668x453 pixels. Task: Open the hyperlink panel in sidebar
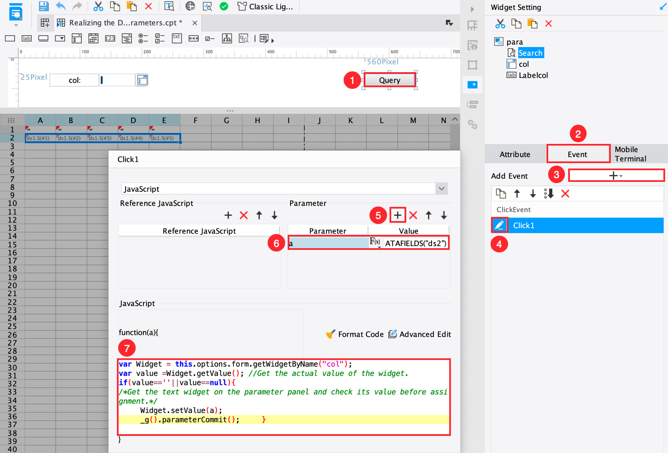472,124
